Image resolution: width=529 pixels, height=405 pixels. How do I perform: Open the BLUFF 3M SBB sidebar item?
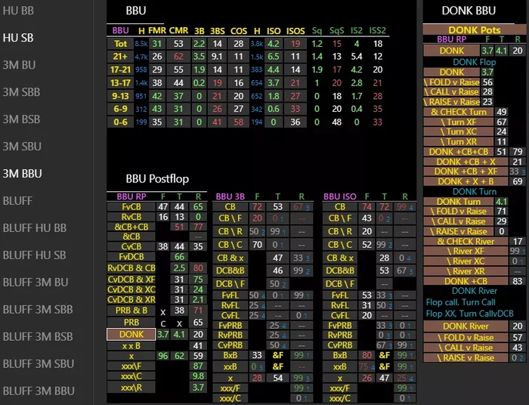pos(38,310)
